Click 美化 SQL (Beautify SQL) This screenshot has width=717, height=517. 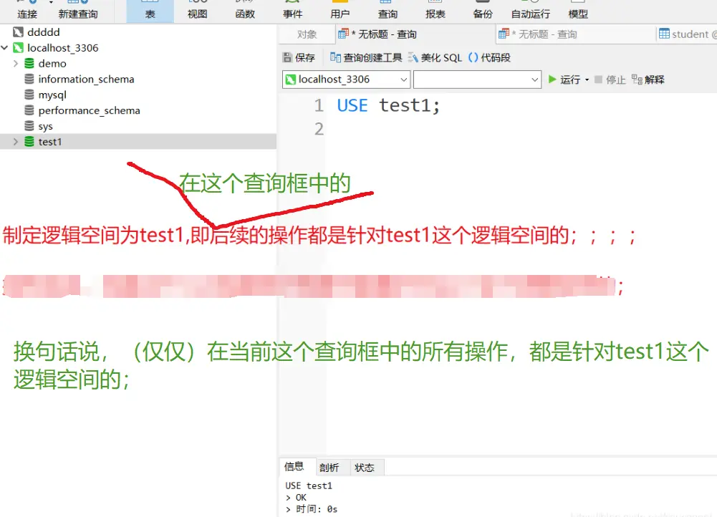coord(435,57)
